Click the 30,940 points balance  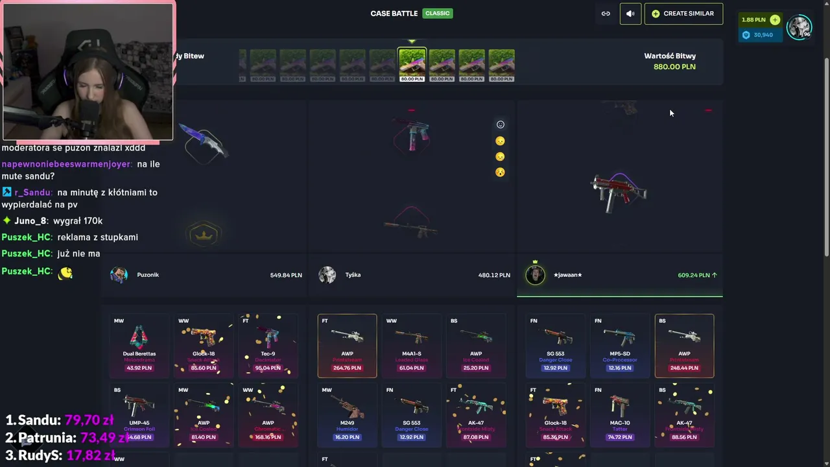coord(763,35)
